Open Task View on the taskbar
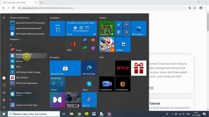Image resolution: width=209 pixels, height=117 pixels. click(64, 114)
